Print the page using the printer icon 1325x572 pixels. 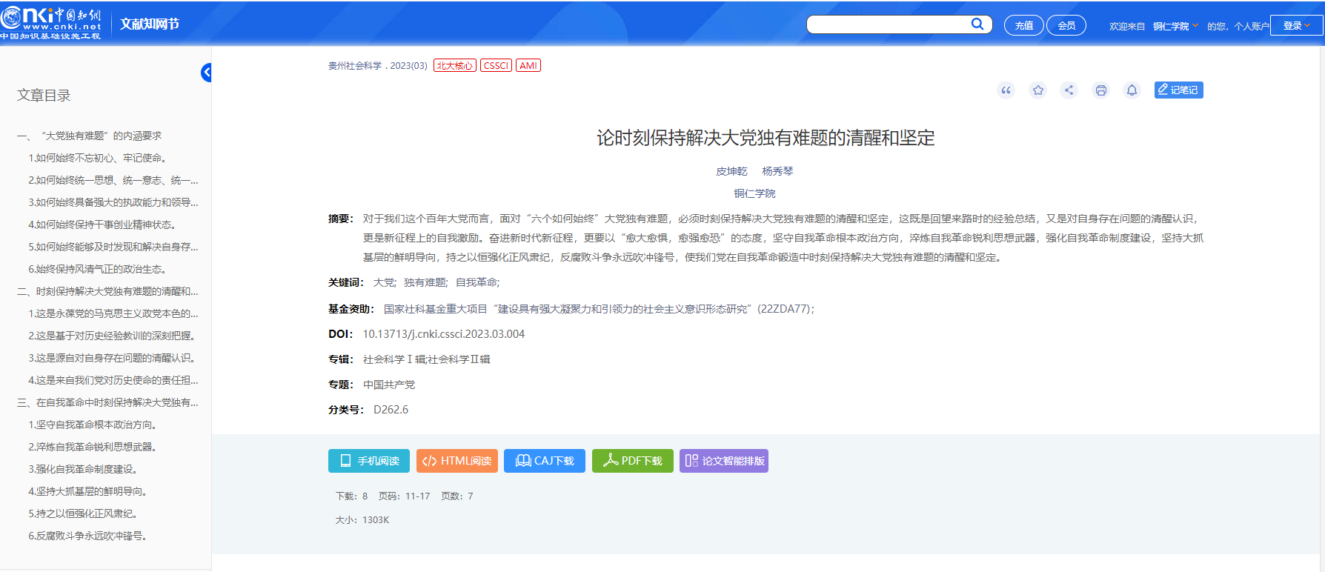pyautogui.click(x=1100, y=90)
